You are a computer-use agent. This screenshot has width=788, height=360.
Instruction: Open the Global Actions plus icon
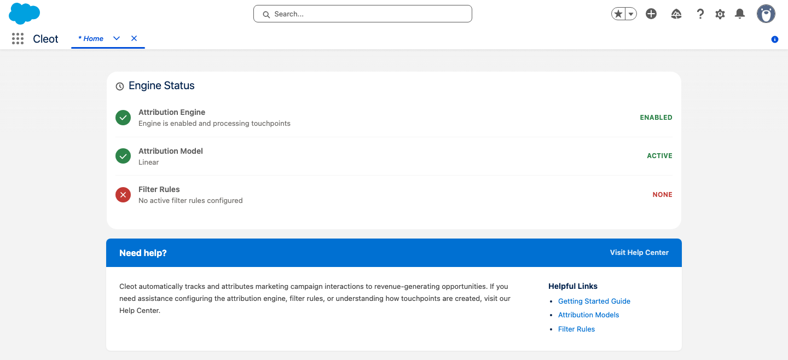(651, 14)
